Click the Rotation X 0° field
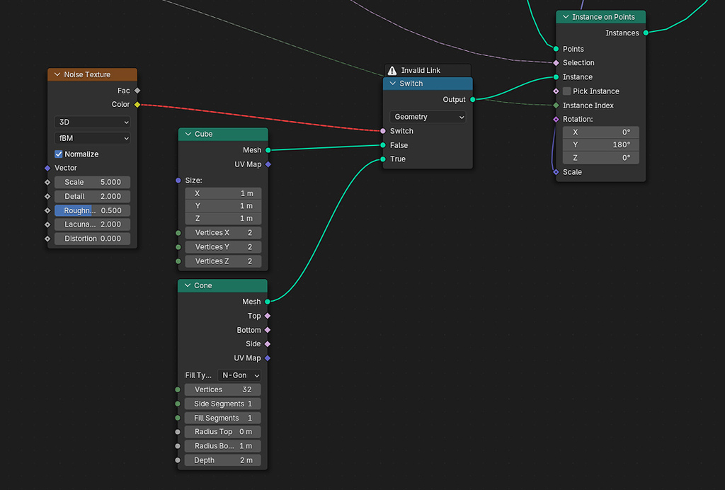725x490 pixels. pyautogui.click(x=601, y=132)
